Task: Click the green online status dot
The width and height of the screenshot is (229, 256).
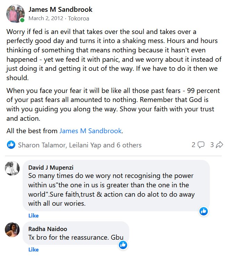Action: (22, 20)
